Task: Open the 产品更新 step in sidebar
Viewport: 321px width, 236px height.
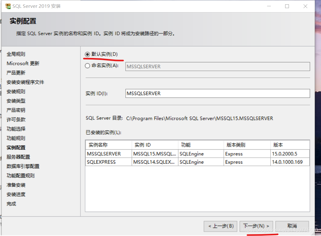Action: [x=16, y=73]
